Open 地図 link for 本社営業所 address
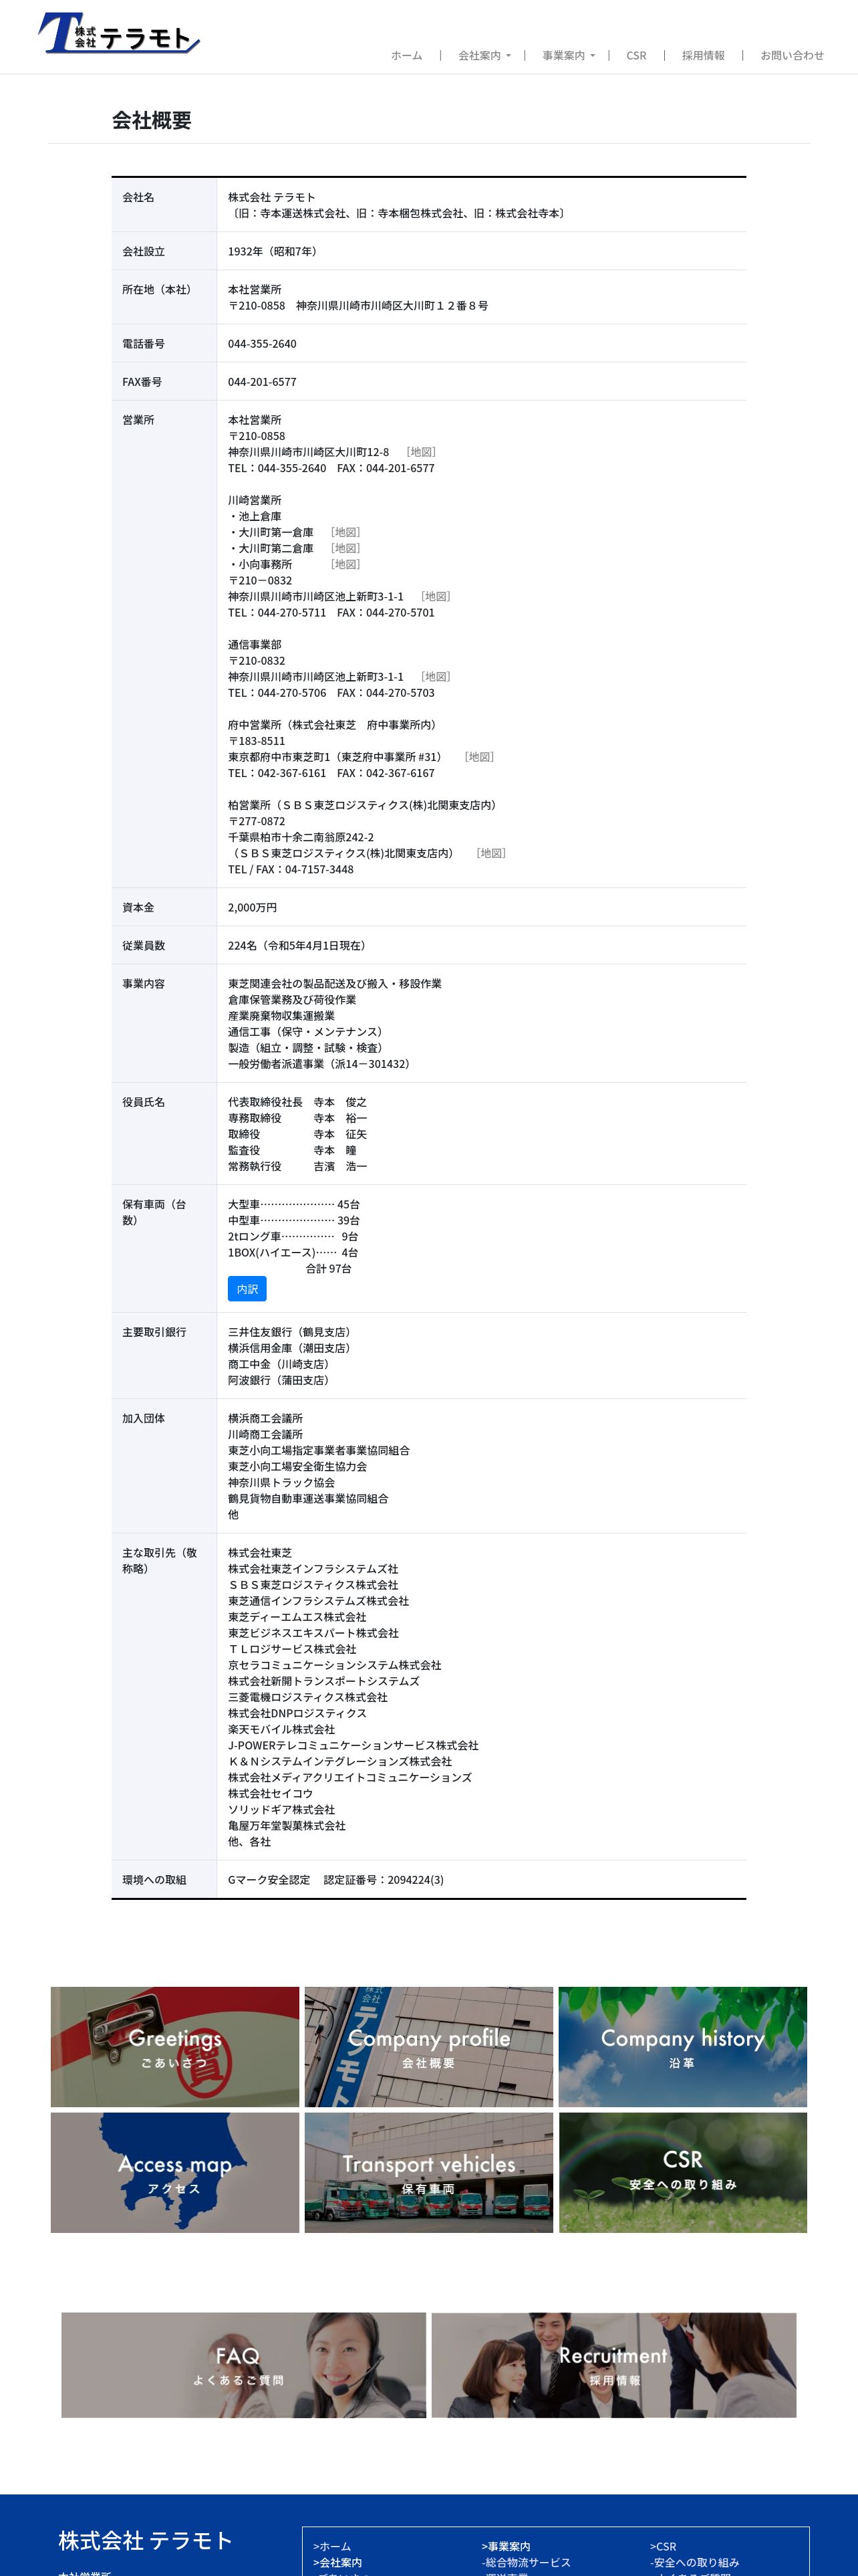This screenshot has height=2576, width=858. point(420,452)
